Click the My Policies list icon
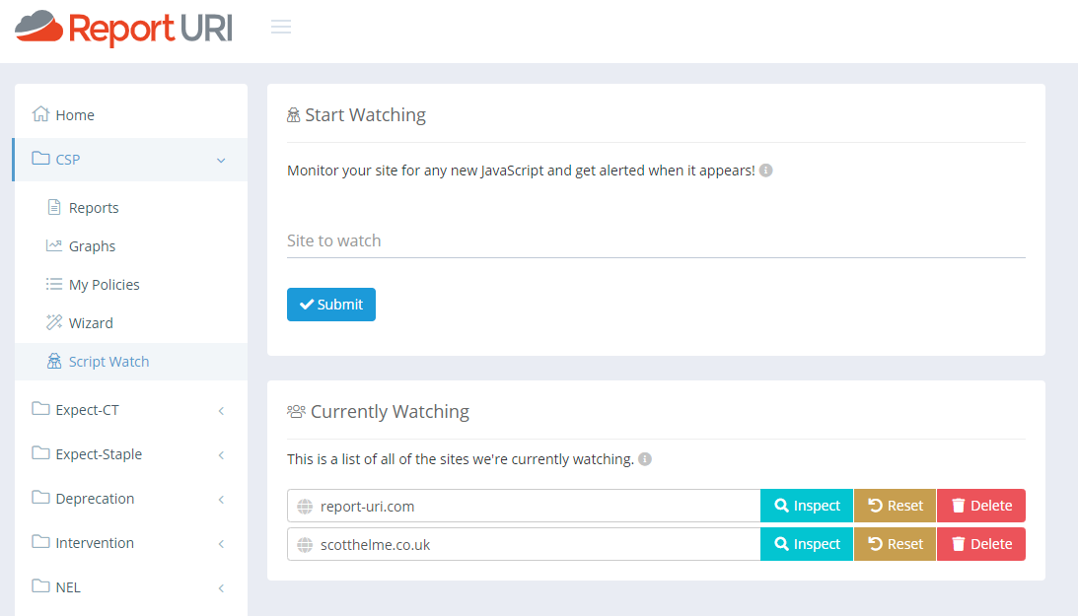Screen dimensions: 1078x616 point(54,284)
